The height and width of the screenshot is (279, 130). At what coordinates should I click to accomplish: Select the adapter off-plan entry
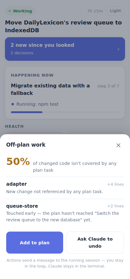click(x=65, y=188)
